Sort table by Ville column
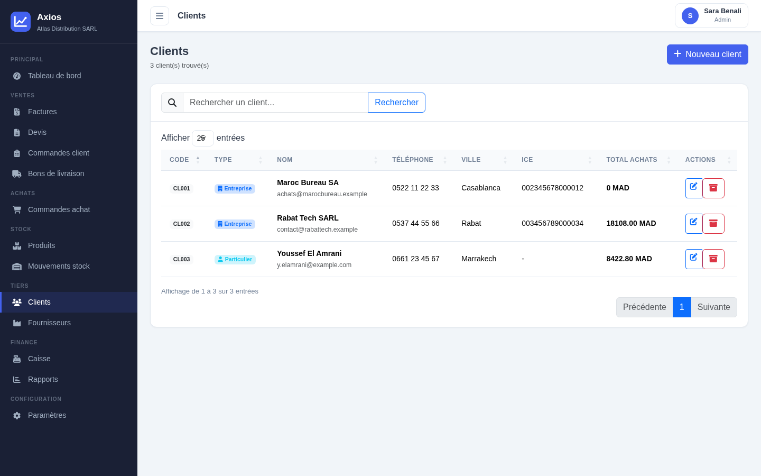The height and width of the screenshot is (476, 761). pyautogui.click(x=483, y=160)
